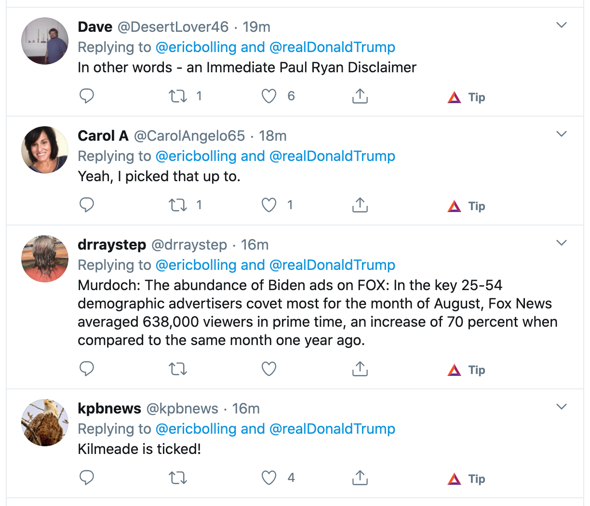This screenshot has height=506, width=590.
Task: Like the kpbnews Kilmeade tweet
Action: pos(269,478)
